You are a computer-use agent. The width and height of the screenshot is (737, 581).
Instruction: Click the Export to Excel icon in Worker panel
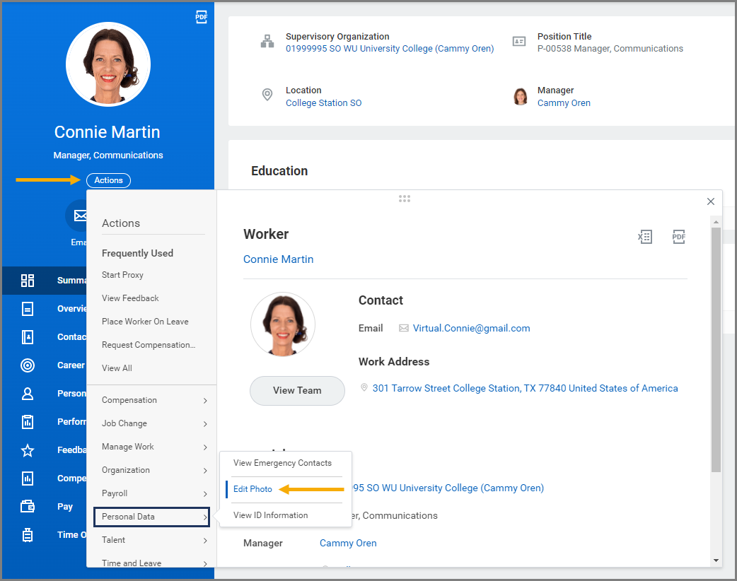coord(644,237)
